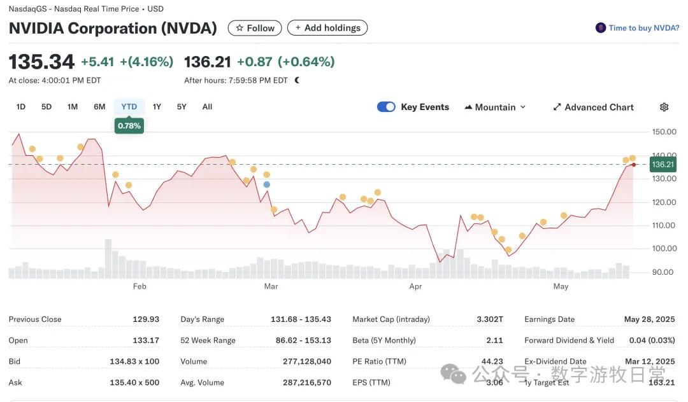Expand the Mountain chart type dropdown
The height and width of the screenshot is (402, 688).
523,107
